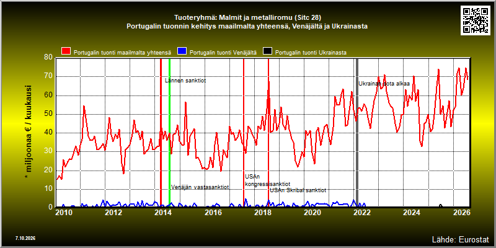This screenshot has height=248, width=496.
Task: Click the date stamp 7.10.2026
Action: click(x=25, y=238)
